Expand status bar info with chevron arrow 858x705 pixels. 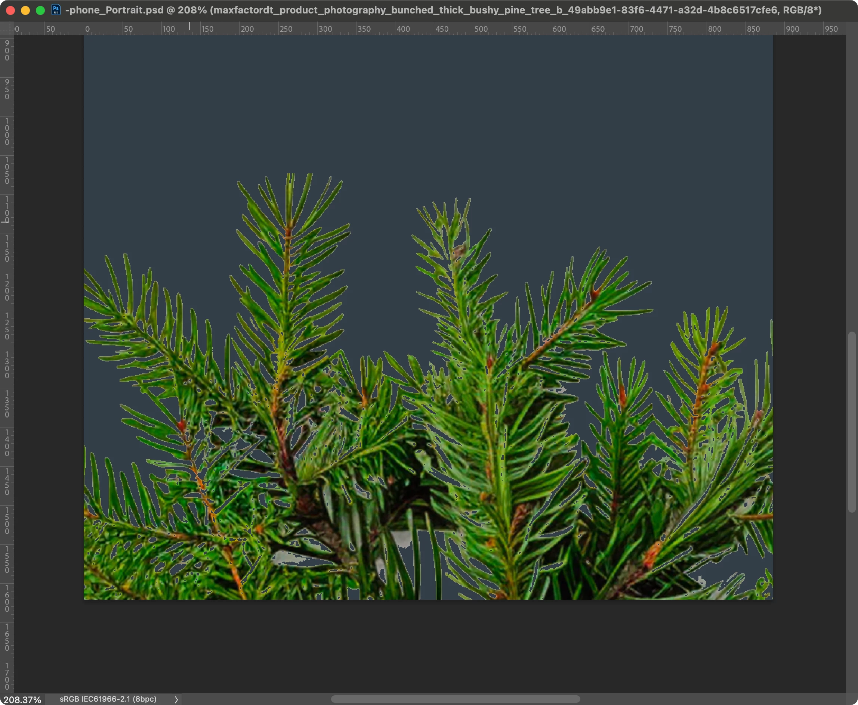176,699
